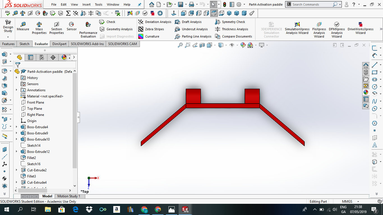Expand the History tree node
383x215 pixels.
pos(17,78)
